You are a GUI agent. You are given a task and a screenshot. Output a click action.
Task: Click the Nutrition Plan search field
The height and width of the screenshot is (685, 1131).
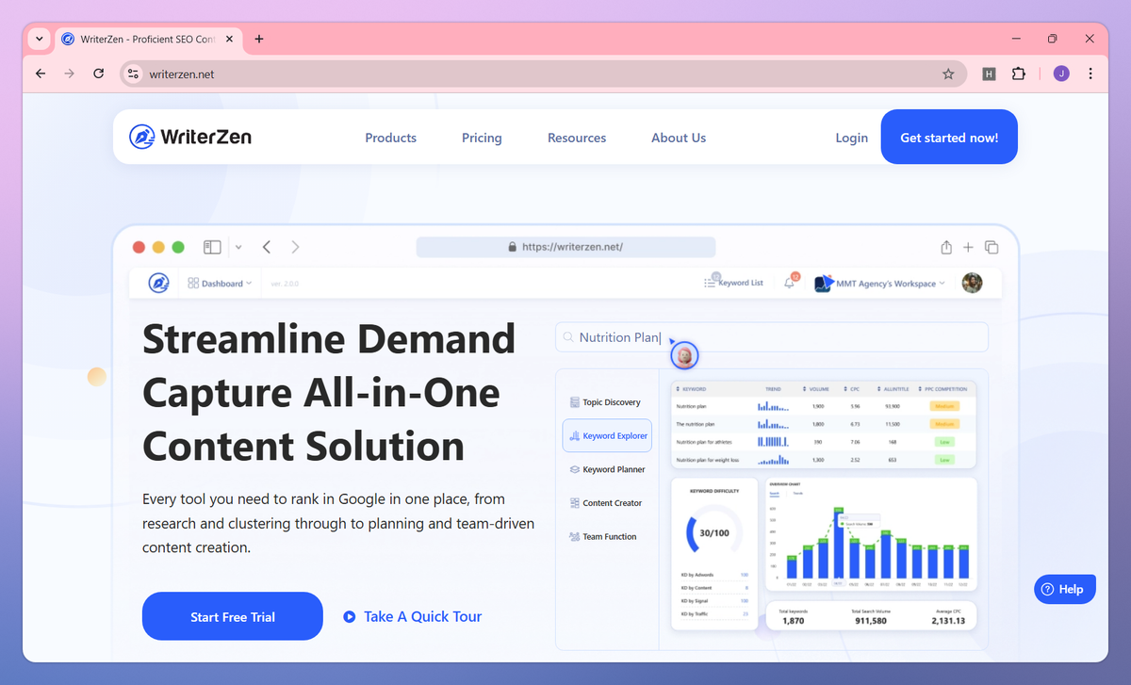pyautogui.click(x=772, y=337)
